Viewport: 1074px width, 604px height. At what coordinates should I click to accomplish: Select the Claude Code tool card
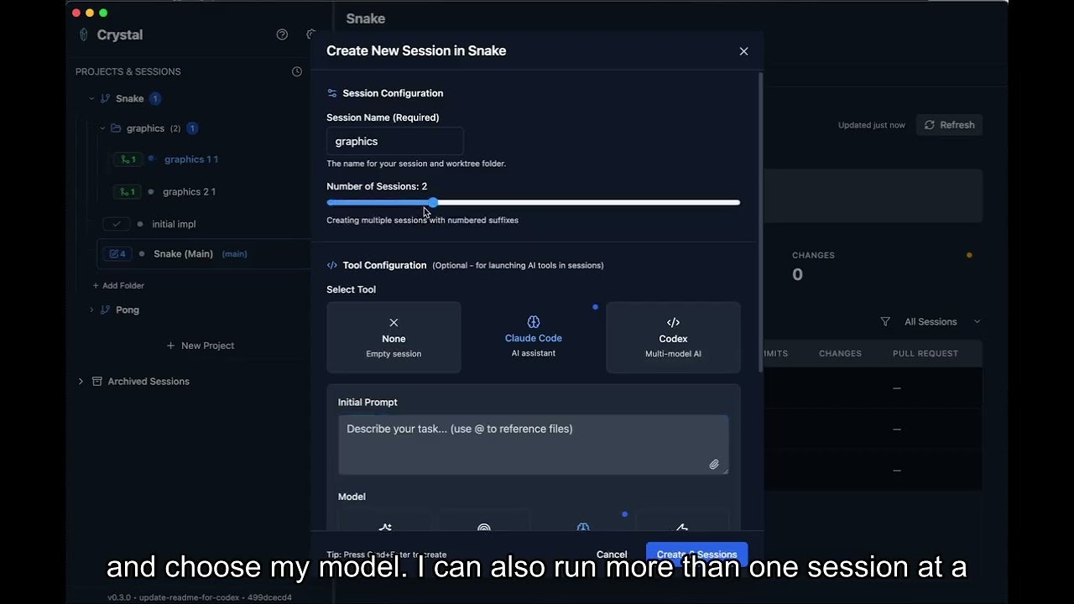click(533, 336)
